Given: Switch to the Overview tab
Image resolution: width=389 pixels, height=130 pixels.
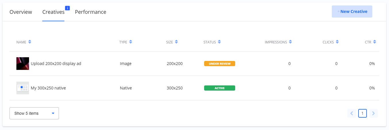Looking at the screenshot, I should [x=21, y=12].
